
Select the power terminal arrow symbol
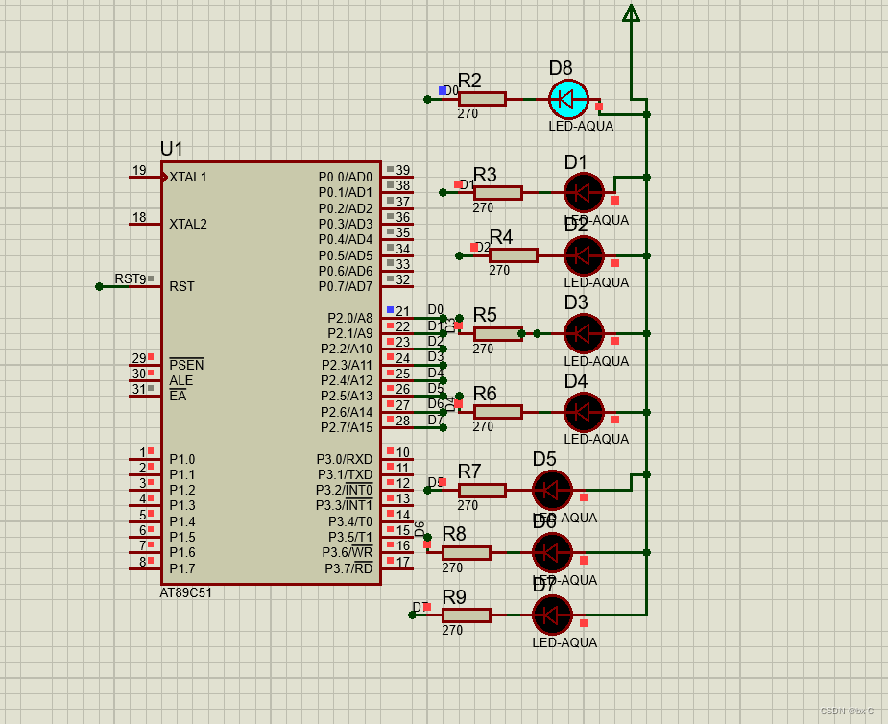[x=631, y=13]
